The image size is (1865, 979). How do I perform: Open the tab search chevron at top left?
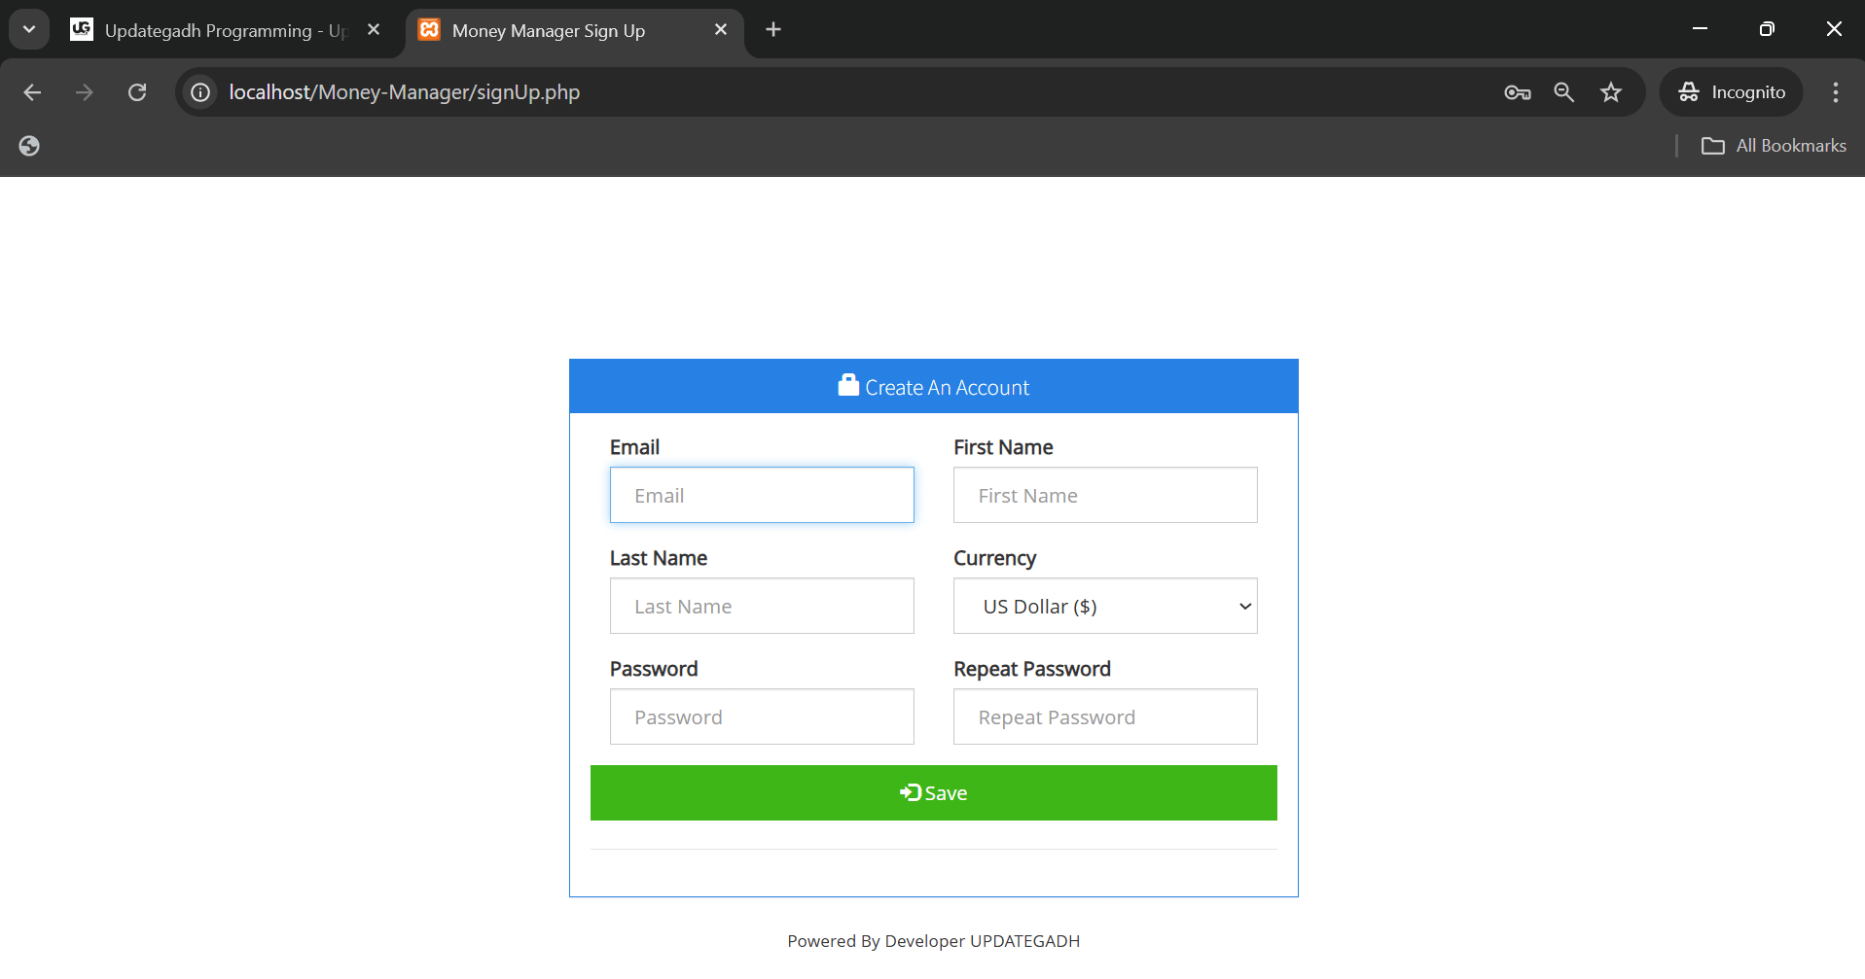(x=28, y=28)
